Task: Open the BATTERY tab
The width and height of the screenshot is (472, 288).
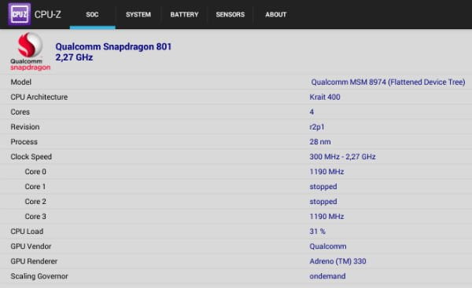Action: (x=184, y=14)
